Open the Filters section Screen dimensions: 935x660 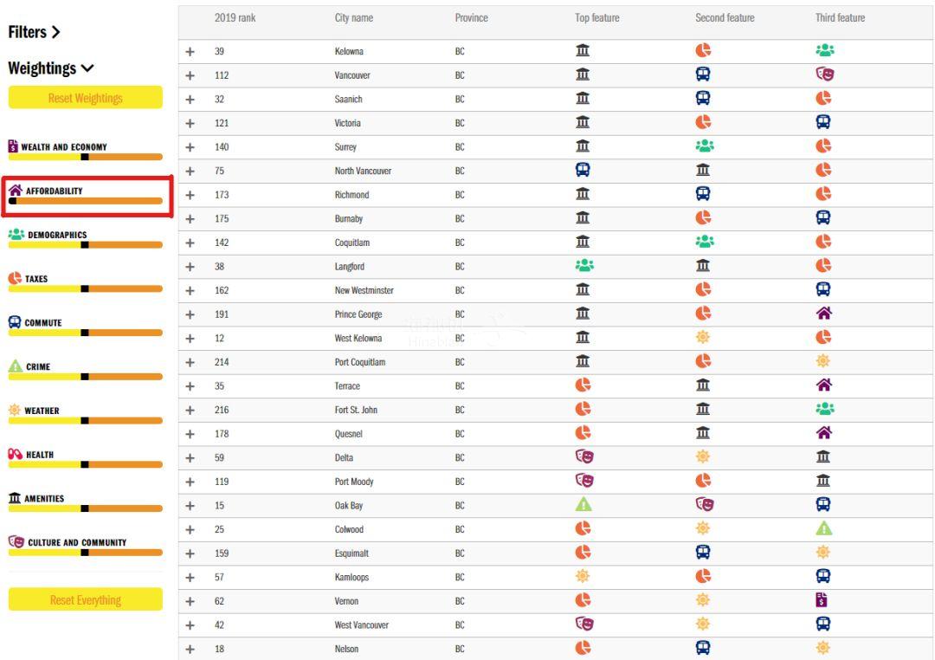35,32
